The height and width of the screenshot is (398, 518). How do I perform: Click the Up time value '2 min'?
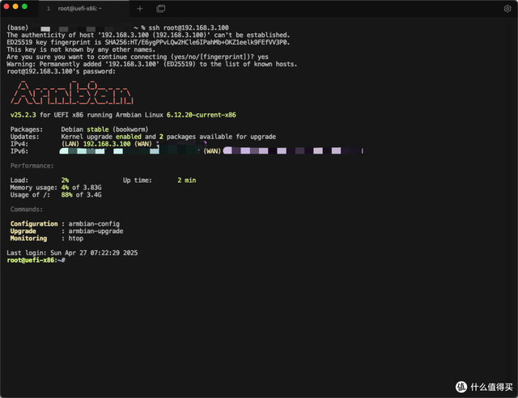187,180
